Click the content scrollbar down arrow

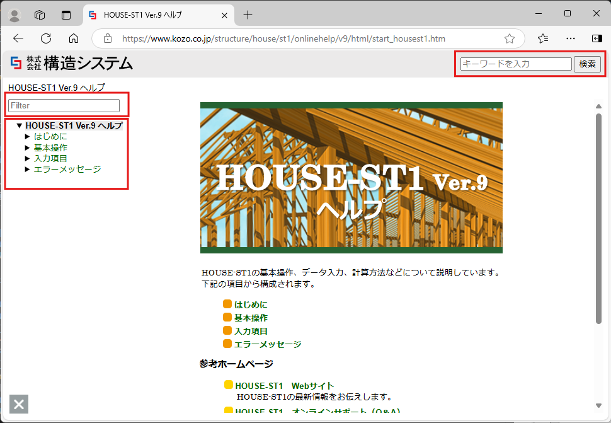(599, 405)
